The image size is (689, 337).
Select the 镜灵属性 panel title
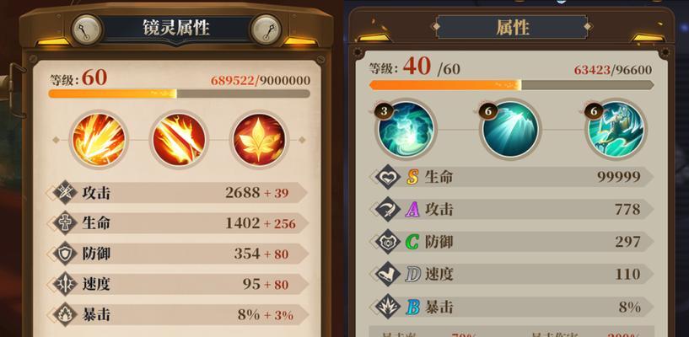pyautogui.click(x=176, y=28)
